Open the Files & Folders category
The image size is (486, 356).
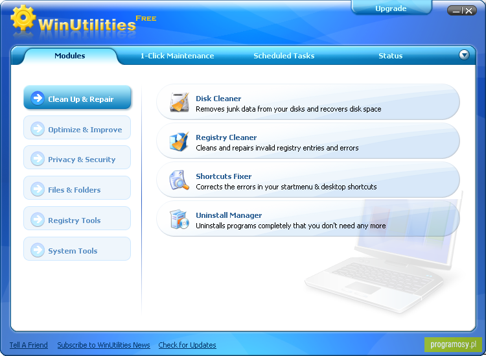point(77,188)
